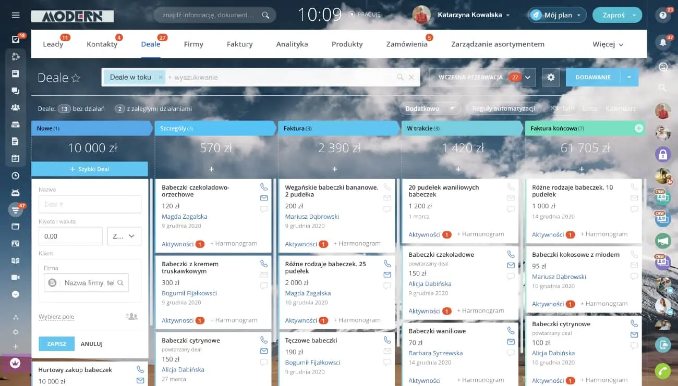Expand the Wczesna rezerwacja pipeline dropdown
The height and width of the screenshot is (386, 678).
(529, 77)
